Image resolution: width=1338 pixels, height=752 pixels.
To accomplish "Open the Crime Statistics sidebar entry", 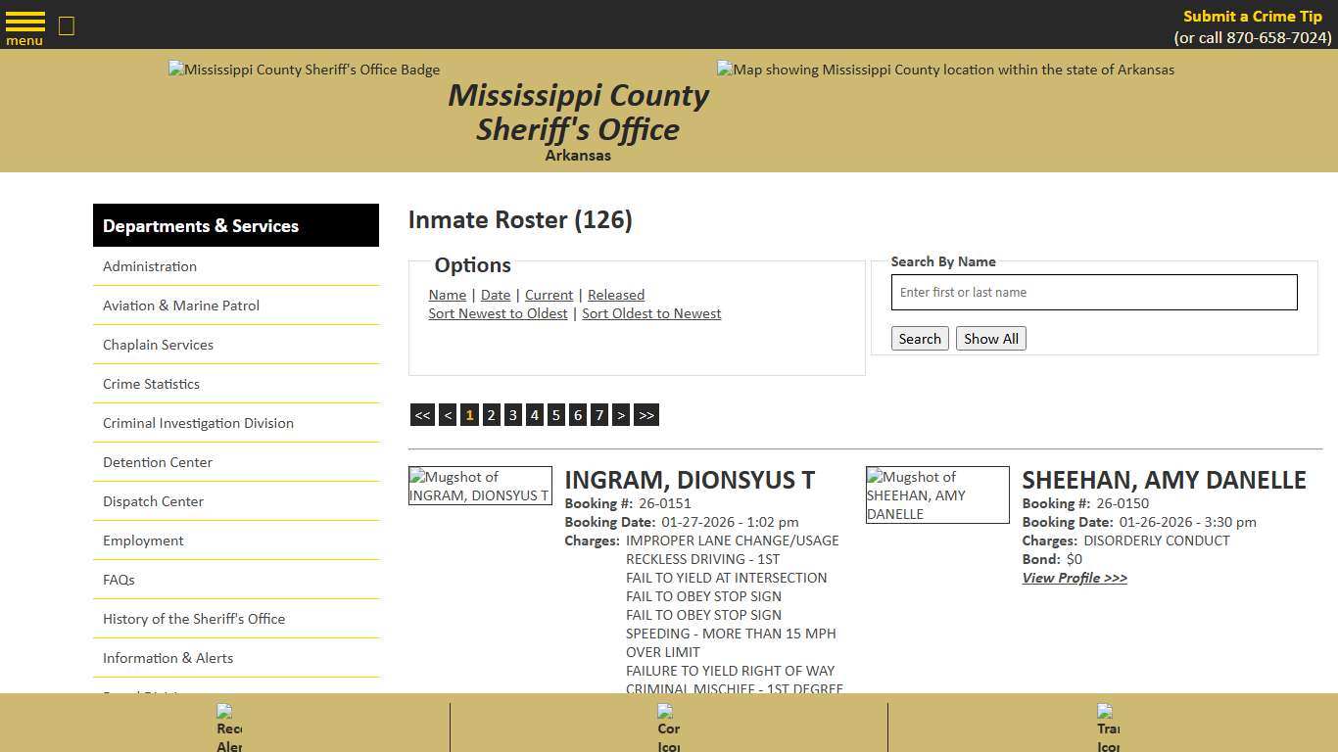I will coord(151,384).
